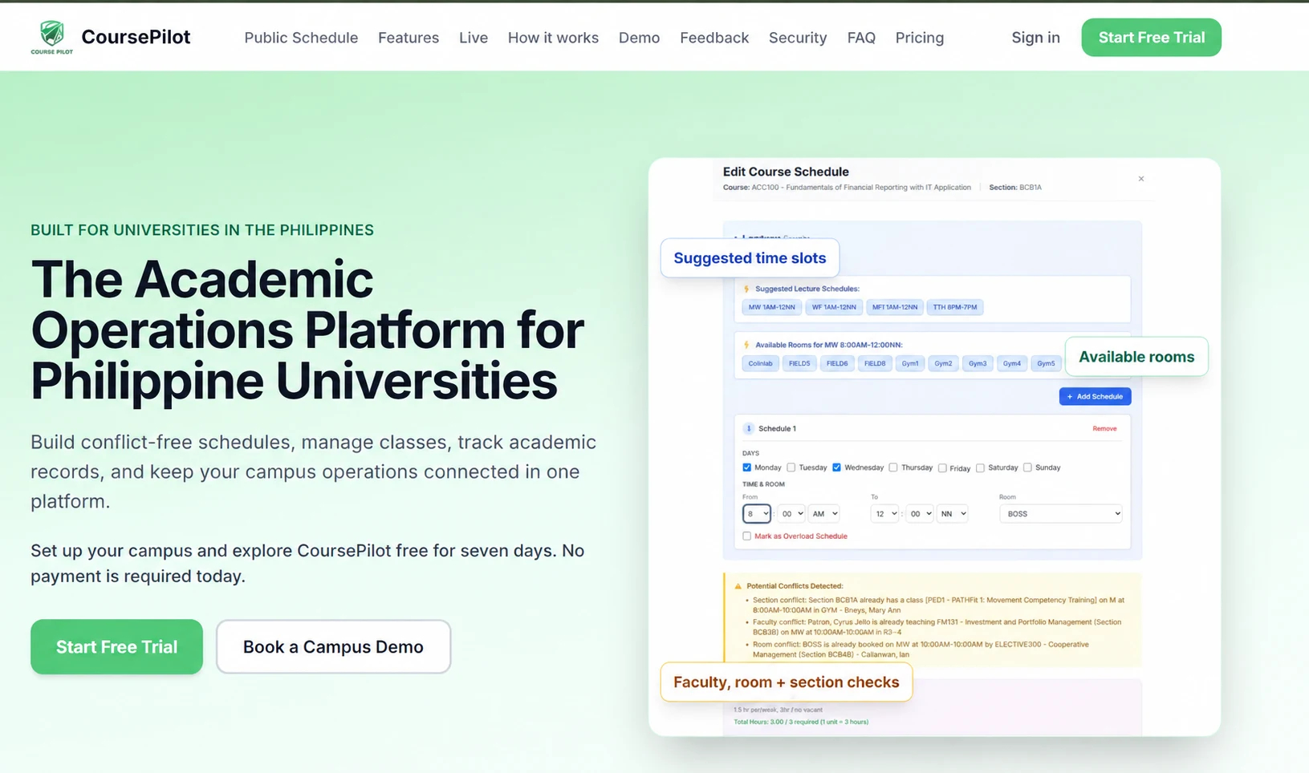Viewport: 1309px width, 773px height.
Task: Navigate to How it works
Action: coord(553,38)
